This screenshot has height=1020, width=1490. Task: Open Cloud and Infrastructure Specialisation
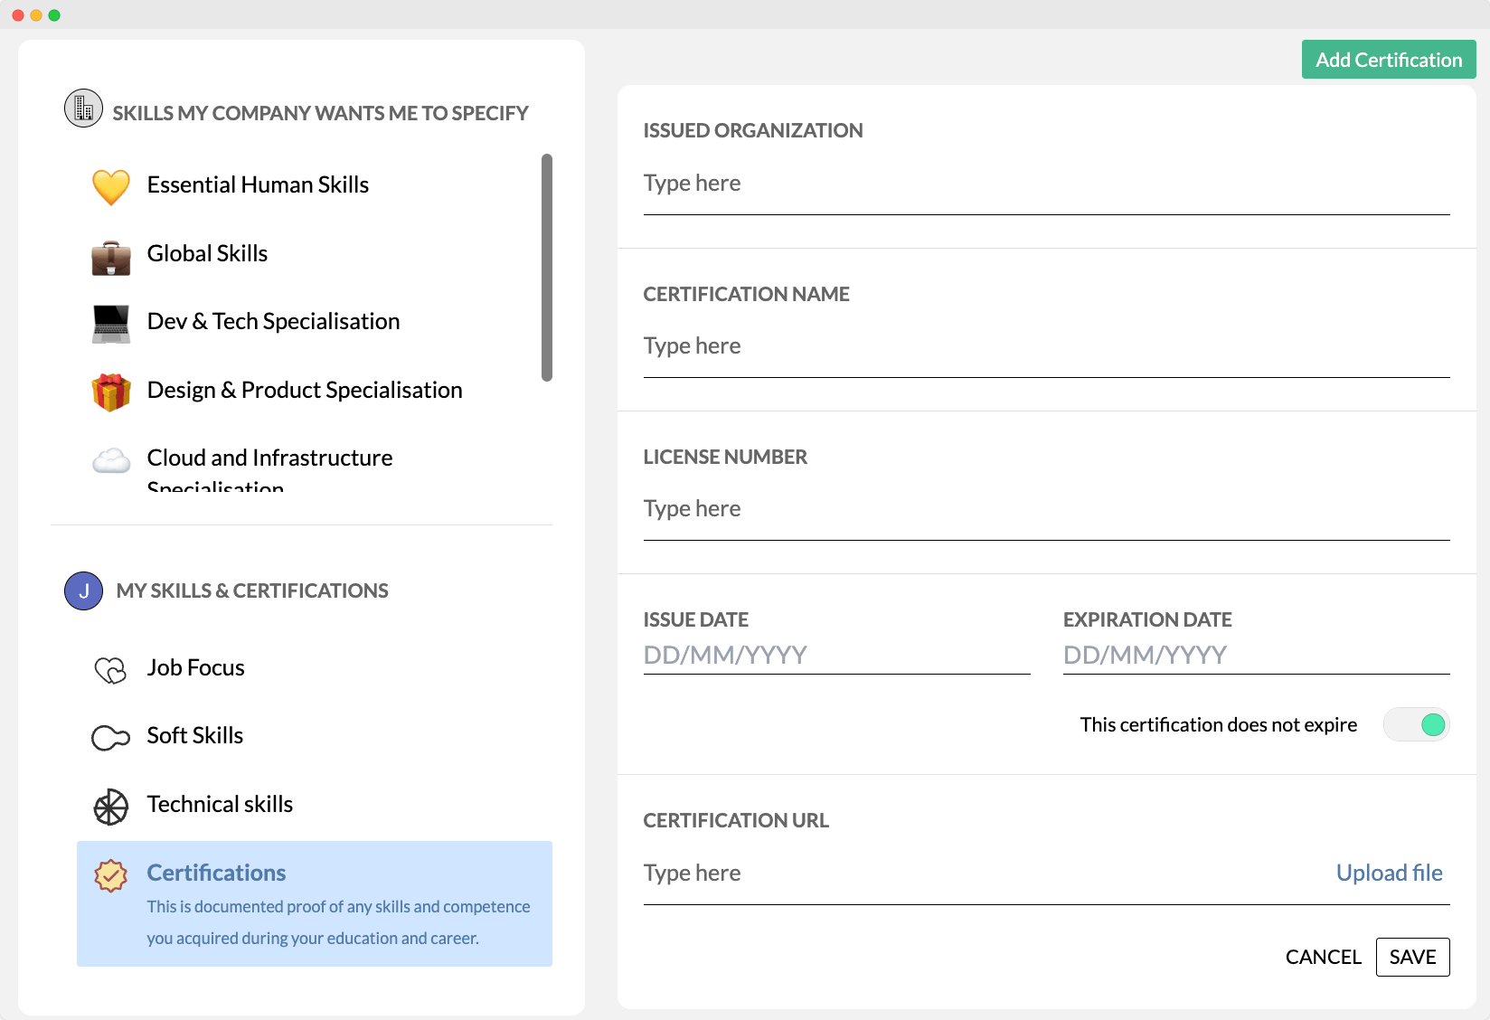click(269, 469)
